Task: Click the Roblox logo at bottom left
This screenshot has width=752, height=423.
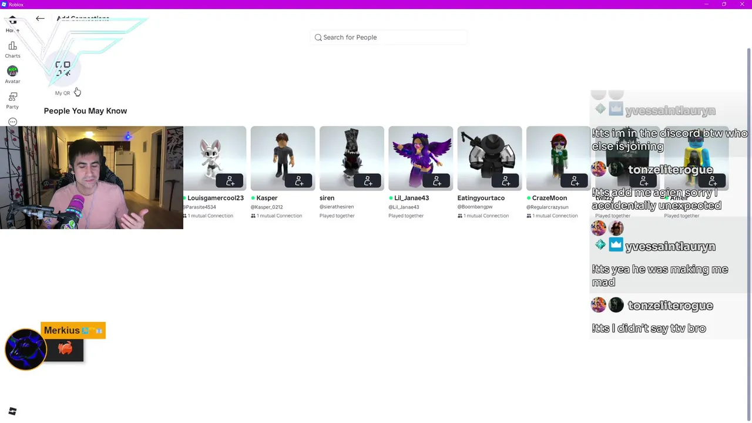Action: click(12, 411)
